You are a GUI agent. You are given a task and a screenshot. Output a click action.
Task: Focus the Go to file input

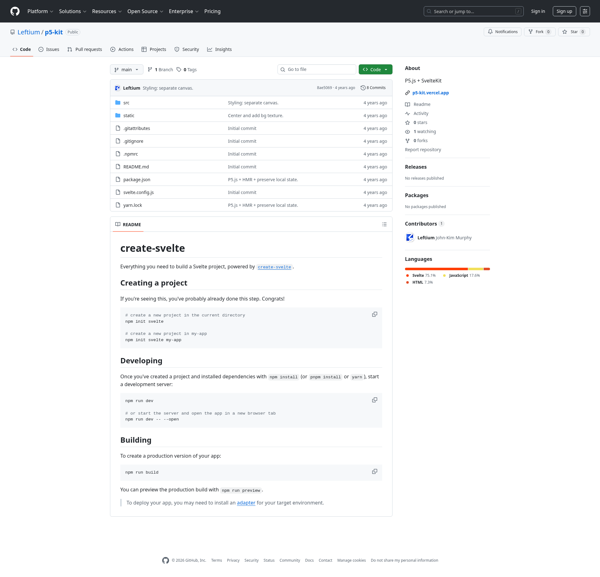tap(317, 69)
